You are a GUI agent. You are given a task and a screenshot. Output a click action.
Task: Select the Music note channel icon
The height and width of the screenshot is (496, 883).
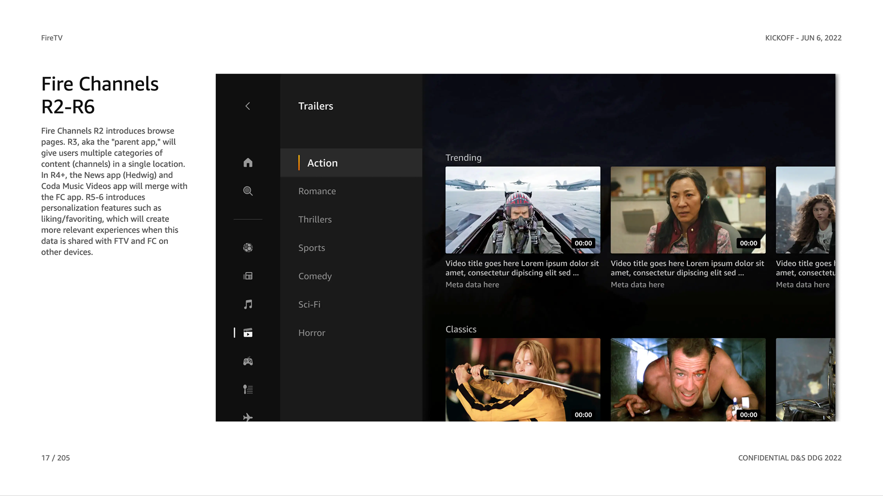pos(248,304)
